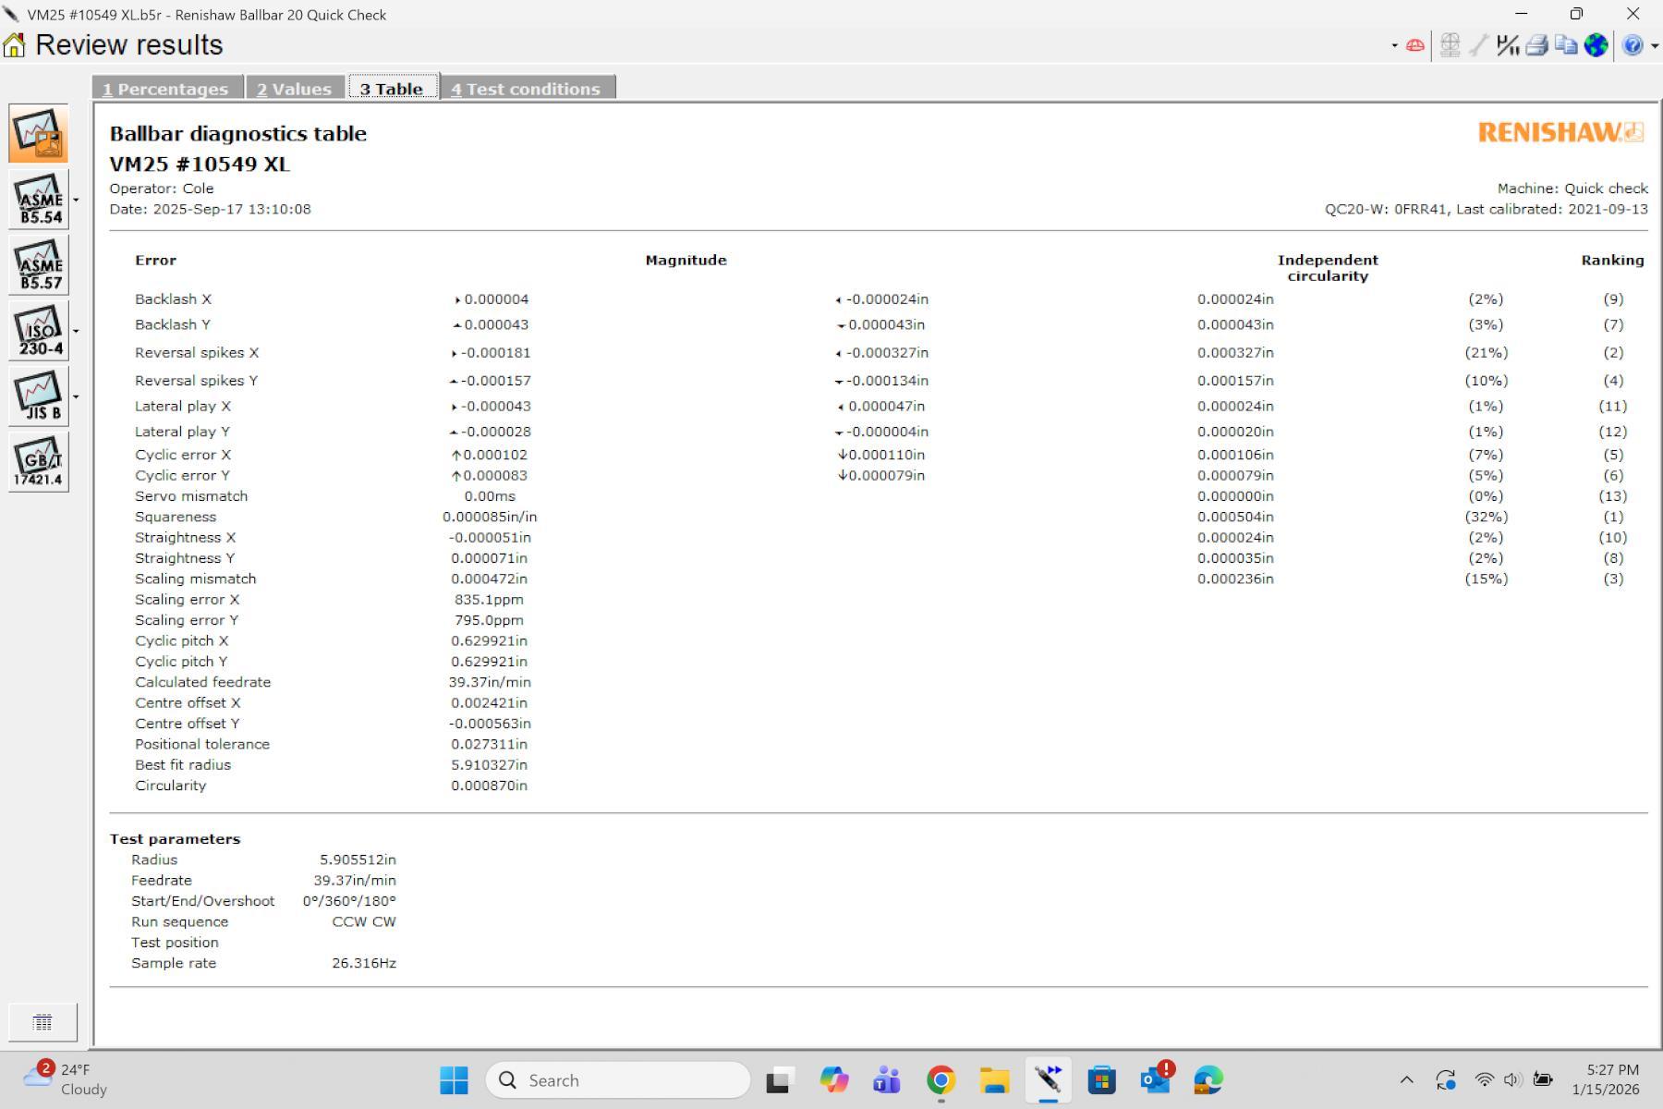Expand the JIS B dropdown arrow
Screen dimensions: 1663x1109
[76, 396]
